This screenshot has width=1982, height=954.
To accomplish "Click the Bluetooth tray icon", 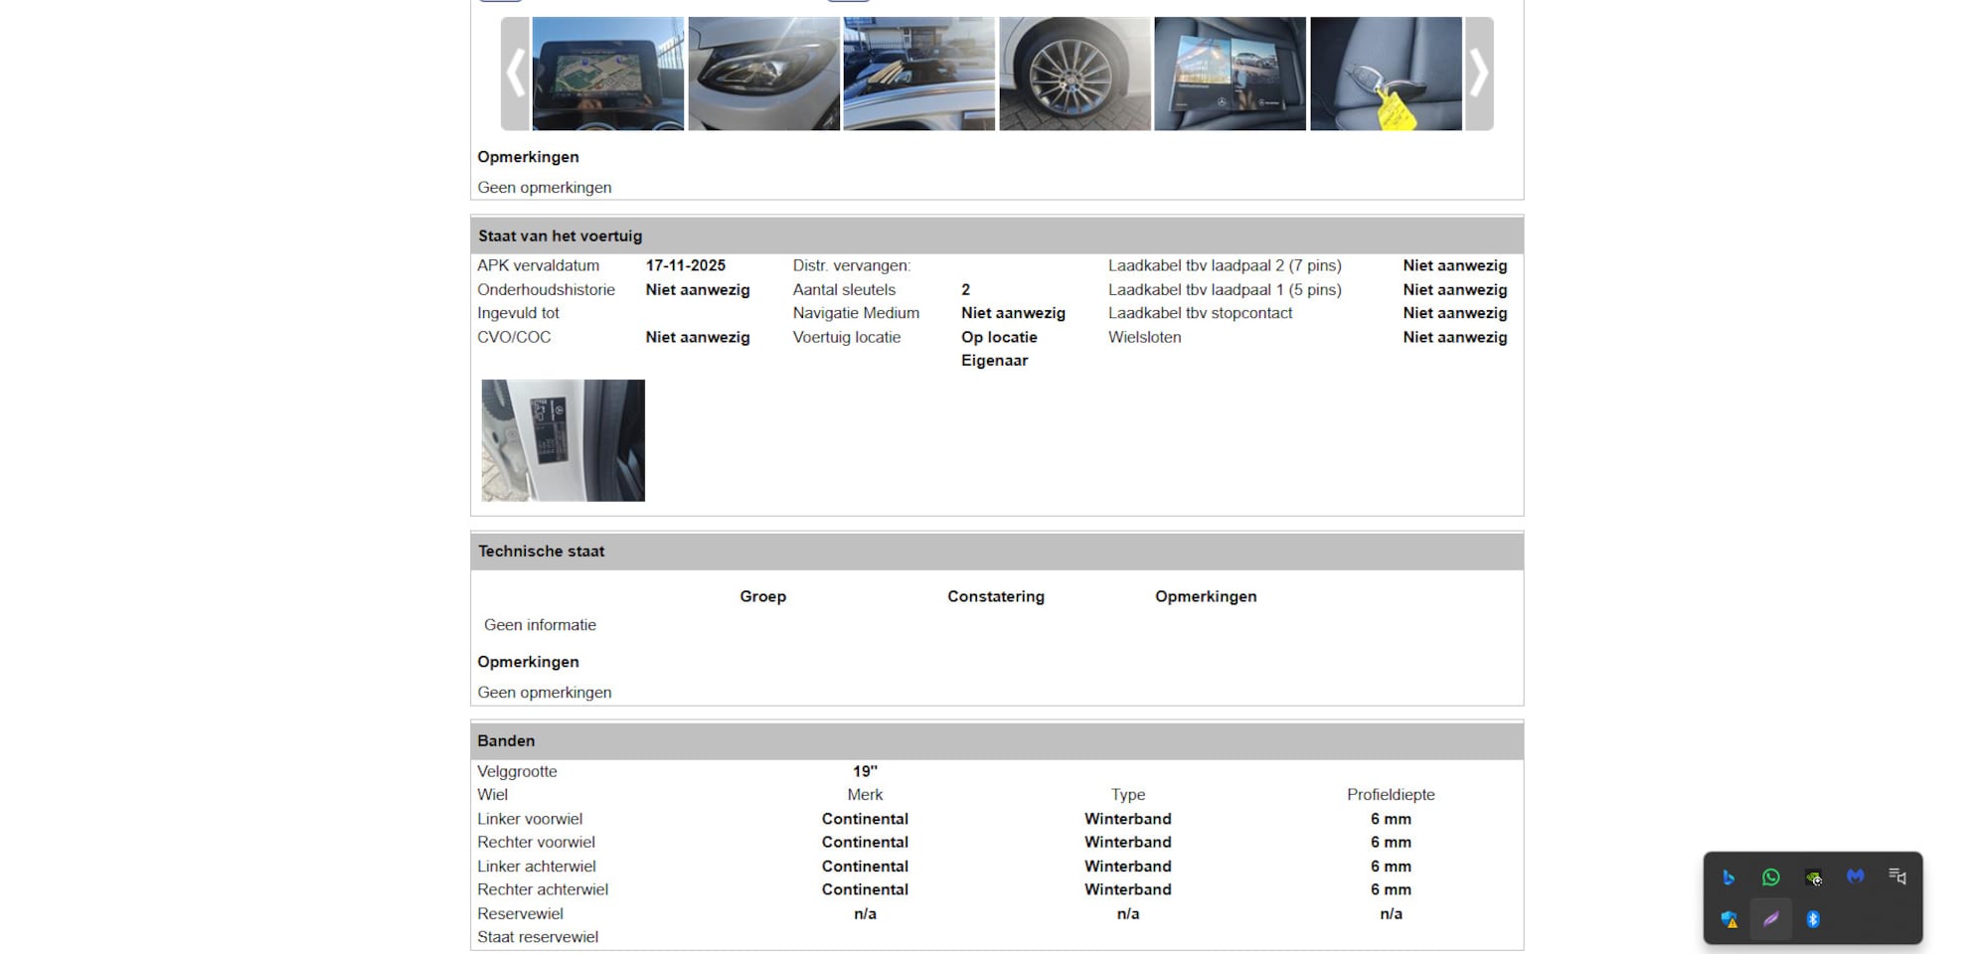I will click(1813, 919).
